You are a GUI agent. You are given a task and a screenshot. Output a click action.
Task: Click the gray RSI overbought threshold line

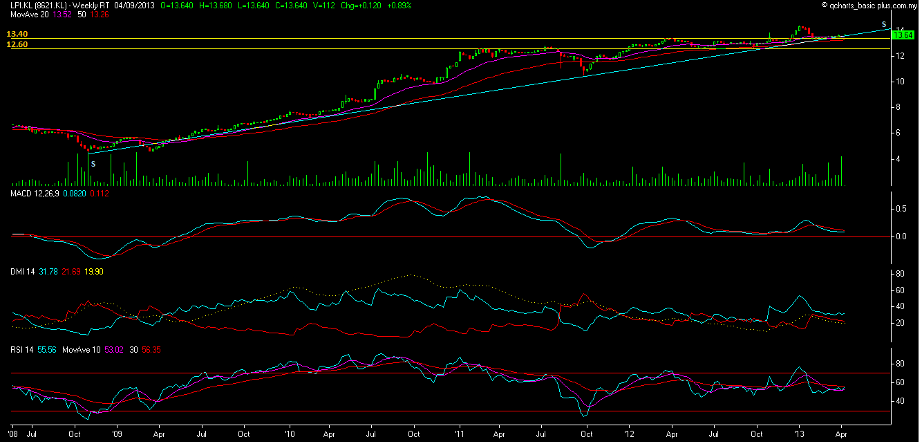point(449,373)
